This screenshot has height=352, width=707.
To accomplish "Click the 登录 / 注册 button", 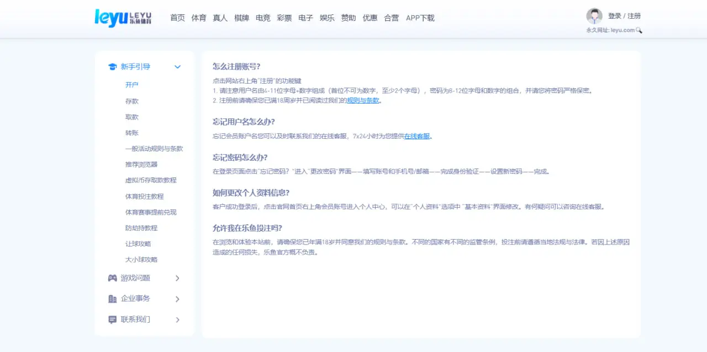I will click(623, 15).
